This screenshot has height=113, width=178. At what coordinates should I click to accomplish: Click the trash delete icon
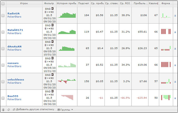point(3,109)
